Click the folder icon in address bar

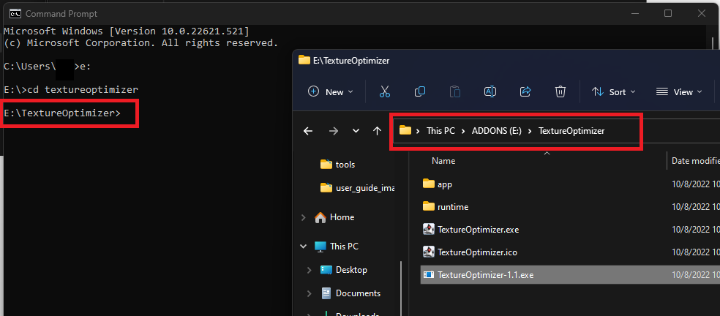pyautogui.click(x=405, y=130)
